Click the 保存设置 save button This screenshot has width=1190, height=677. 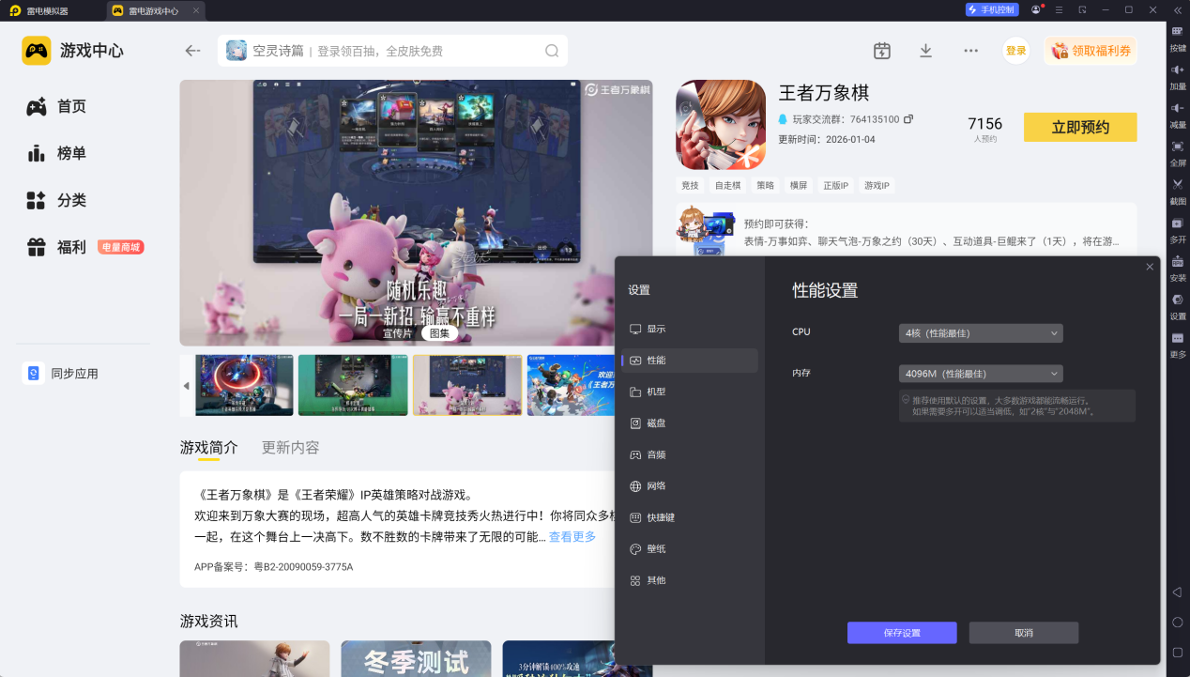point(902,633)
